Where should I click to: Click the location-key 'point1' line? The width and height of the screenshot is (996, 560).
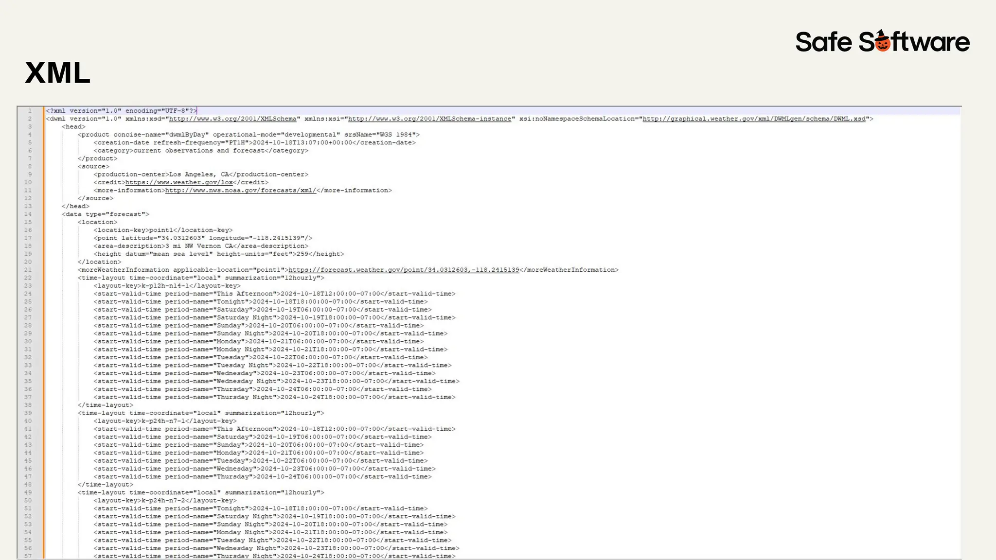(x=163, y=230)
